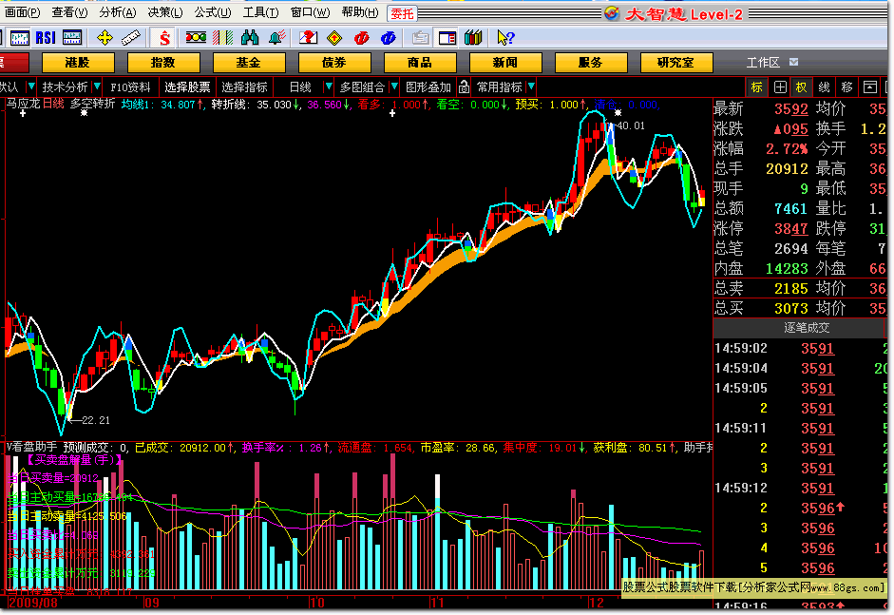Click the 服务 yellow button
The image size is (894, 615).
[x=591, y=62]
